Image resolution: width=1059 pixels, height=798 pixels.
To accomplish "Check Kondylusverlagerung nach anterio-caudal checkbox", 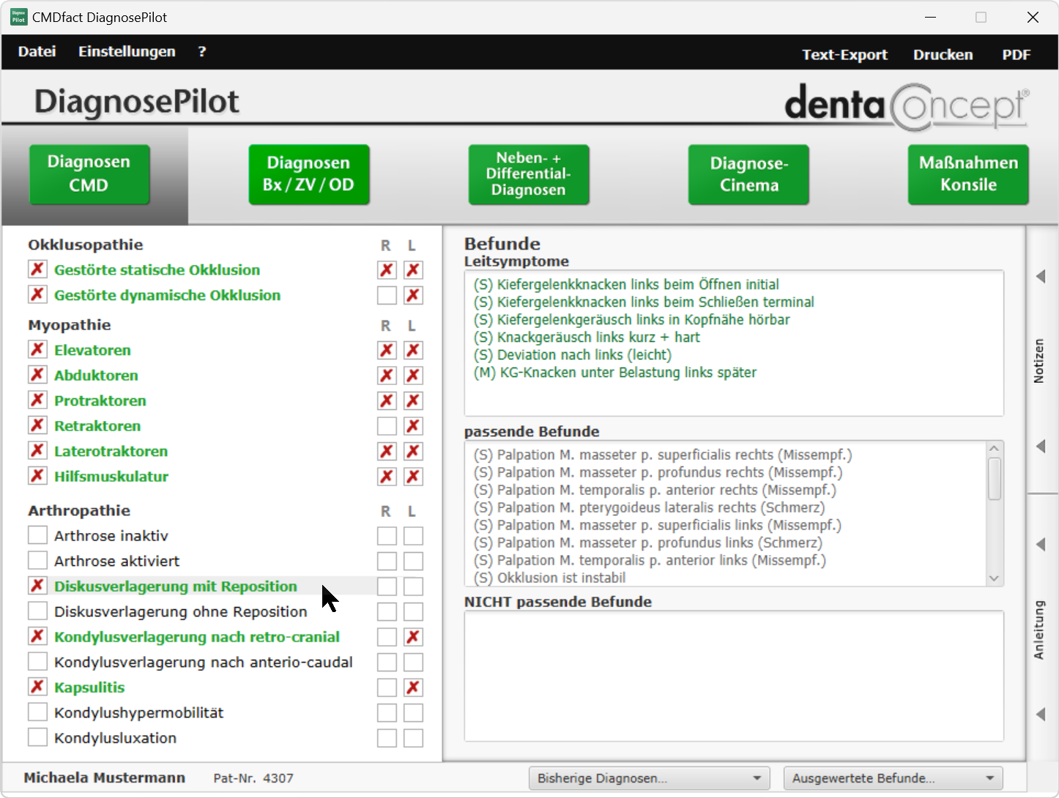I will click(x=37, y=661).
